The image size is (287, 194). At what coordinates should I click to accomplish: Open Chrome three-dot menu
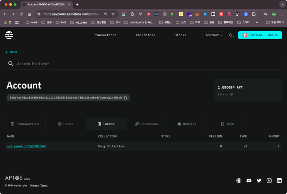point(282,14)
